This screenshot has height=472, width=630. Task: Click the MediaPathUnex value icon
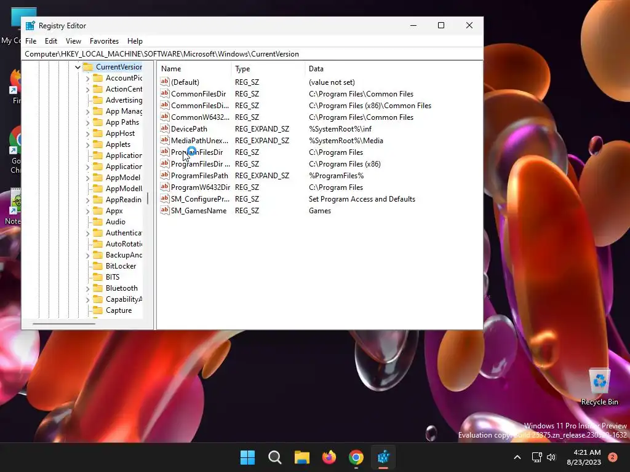(x=165, y=140)
